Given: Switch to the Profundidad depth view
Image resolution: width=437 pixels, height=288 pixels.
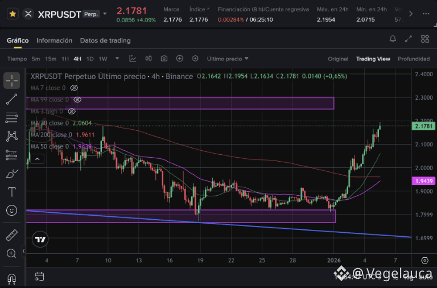Looking at the screenshot, I should click(414, 59).
